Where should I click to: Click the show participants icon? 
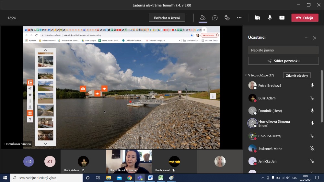click(203, 18)
